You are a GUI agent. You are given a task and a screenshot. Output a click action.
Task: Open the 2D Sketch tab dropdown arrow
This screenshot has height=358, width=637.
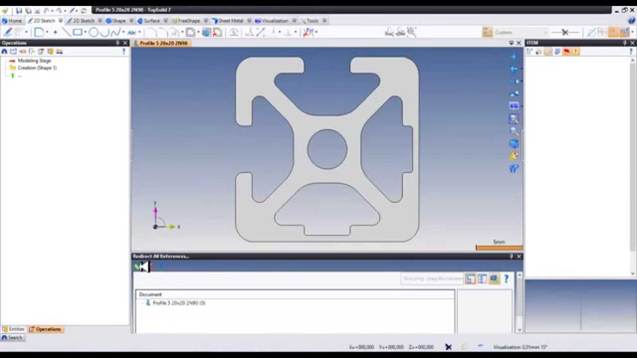61,21
